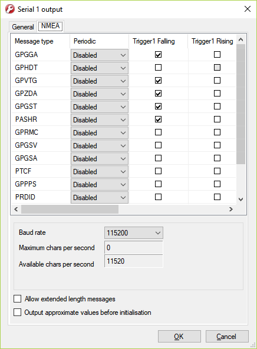Check GPRMC Trigger1 Rising
The height and width of the screenshot is (349, 257).
tap(217, 132)
